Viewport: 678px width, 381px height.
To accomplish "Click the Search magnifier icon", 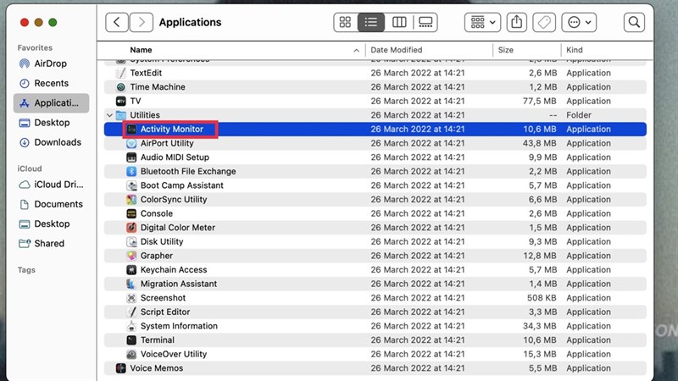I will pyautogui.click(x=634, y=22).
